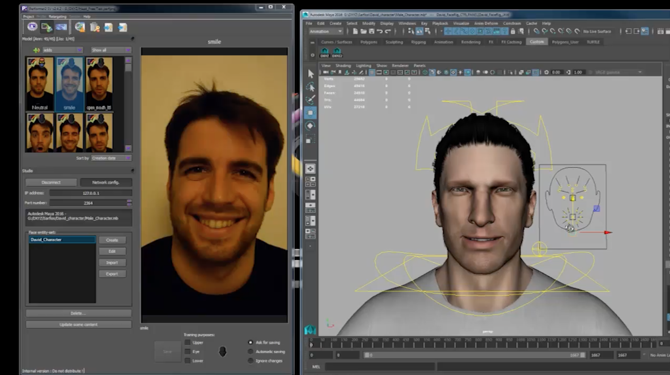
Task: Click the undo arrow in Maya toolbar
Action: [x=380, y=31]
